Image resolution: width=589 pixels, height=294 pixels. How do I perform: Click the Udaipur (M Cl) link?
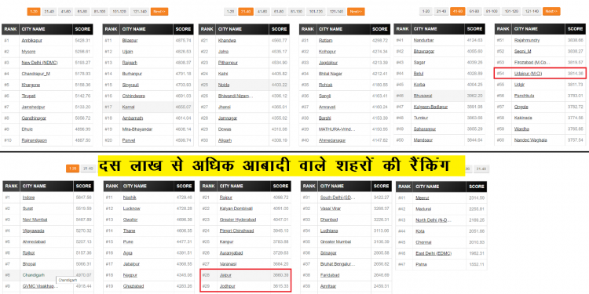coord(528,74)
